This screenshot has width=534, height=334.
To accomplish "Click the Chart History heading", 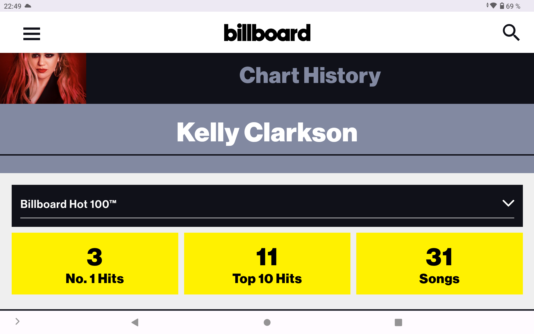I will [x=310, y=75].
